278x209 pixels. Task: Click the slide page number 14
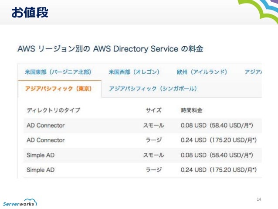(259, 199)
